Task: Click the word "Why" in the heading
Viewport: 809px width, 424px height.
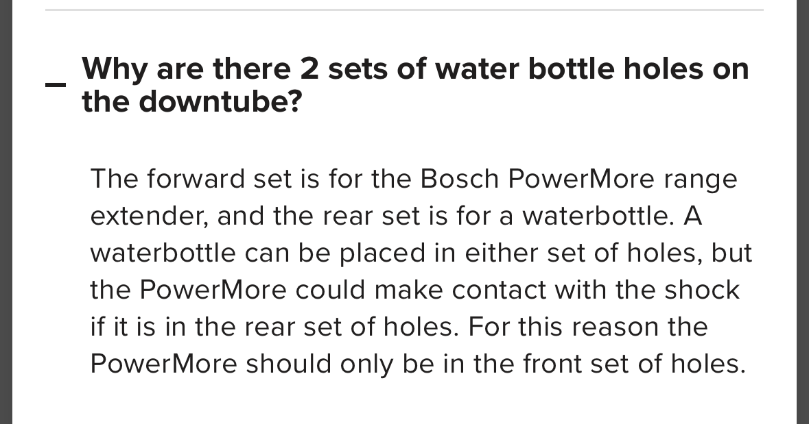Action: (x=114, y=69)
